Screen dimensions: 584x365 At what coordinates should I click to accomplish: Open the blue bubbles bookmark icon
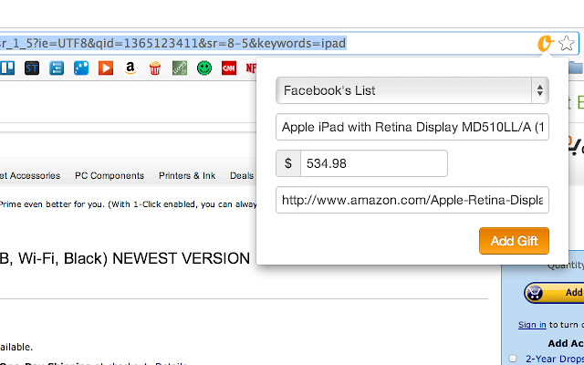81,68
